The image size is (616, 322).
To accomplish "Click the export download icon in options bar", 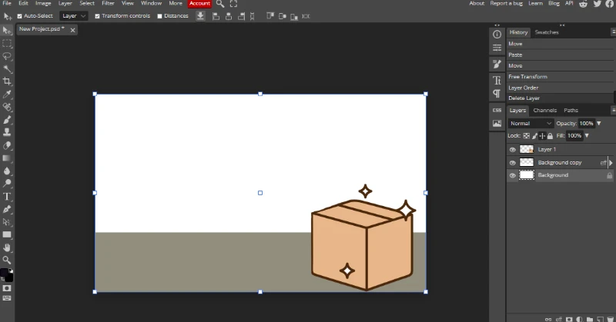I will [x=200, y=16].
